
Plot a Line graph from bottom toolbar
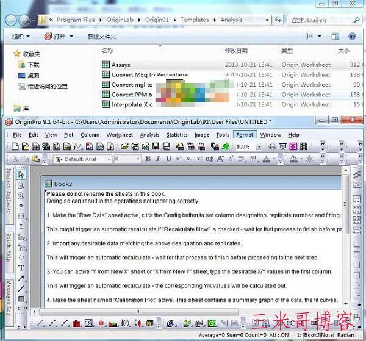39,323
